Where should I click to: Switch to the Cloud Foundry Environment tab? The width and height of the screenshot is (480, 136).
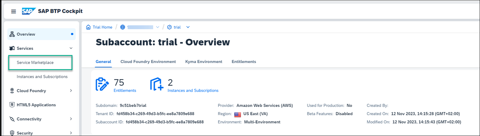click(x=148, y=62)
